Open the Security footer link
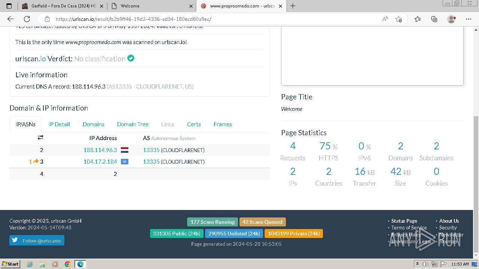The height and width of the screenshot is (269, 479). point(448,228)
